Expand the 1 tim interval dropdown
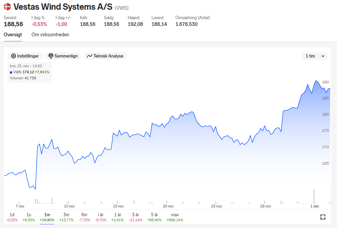337x228 pixels. pyautogui.click(x=315, y=56)
